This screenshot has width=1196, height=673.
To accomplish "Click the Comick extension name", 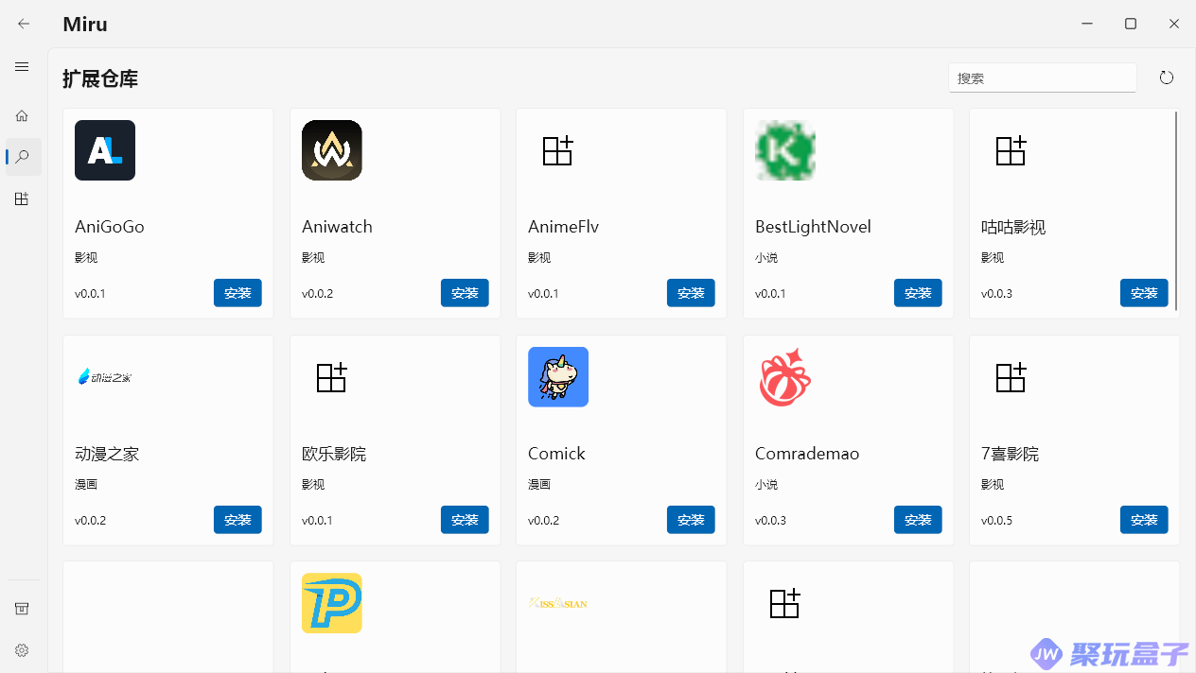I will (556, 454).
